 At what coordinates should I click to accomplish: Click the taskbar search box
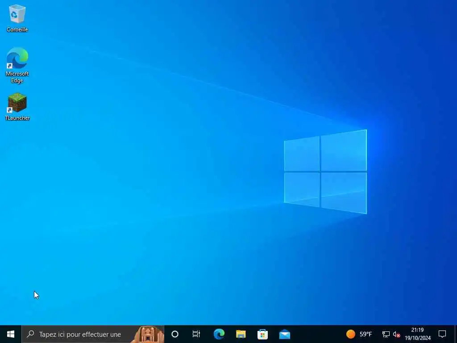(x=93, y=334)
